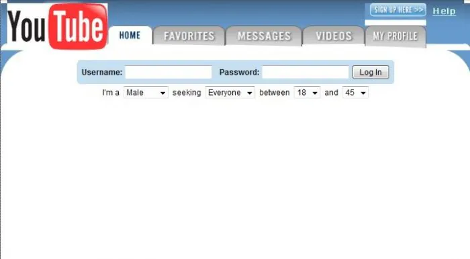Click the Username: label
Image resolution: width=470 pixels, height=259 pixels.
(x=102, y=72)
